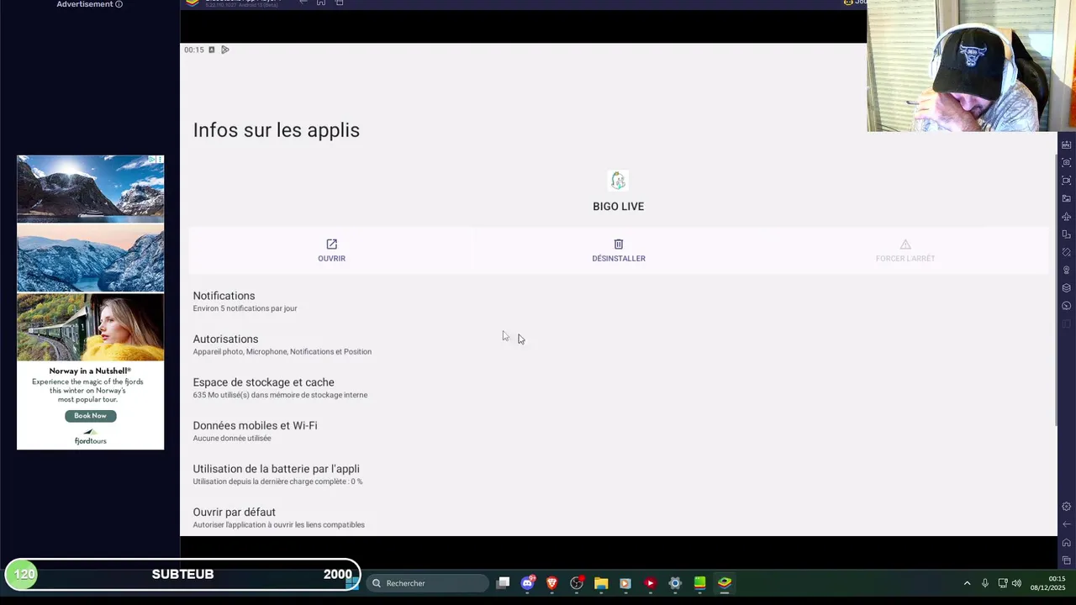Viewport: 1076px width, 605px height.
Task: Click the rotate screen icon in BlueStacks sidebar
Action: coord(1066,252)
